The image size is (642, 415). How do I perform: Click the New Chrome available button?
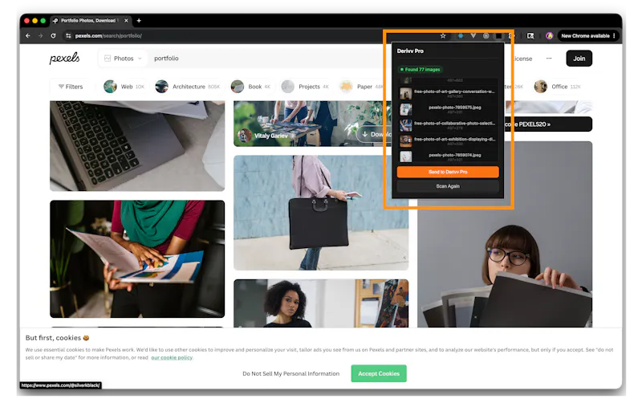pos(585,35)
